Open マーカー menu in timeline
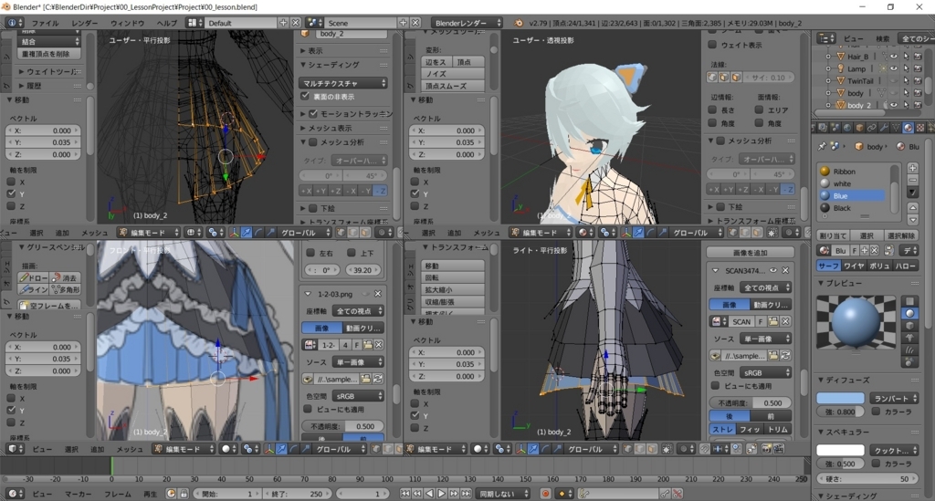 click(79, 494)
